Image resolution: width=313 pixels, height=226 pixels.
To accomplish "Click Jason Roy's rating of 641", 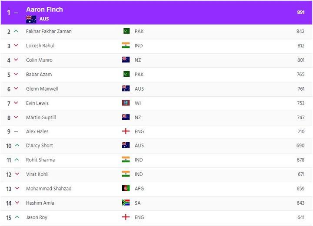I will [300, 217].
